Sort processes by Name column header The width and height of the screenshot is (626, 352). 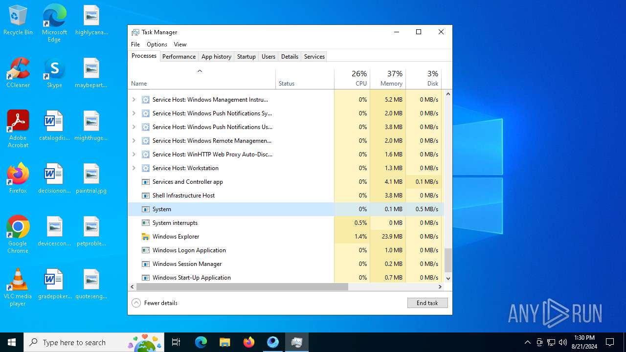pos(201,78)
